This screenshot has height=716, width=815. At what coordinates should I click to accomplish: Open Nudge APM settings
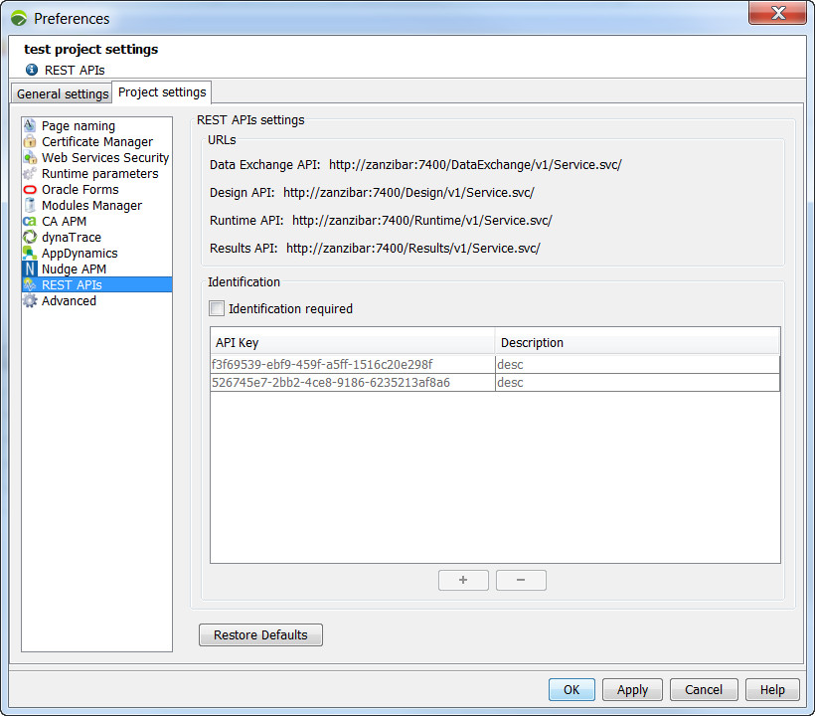tap(73, 269)
